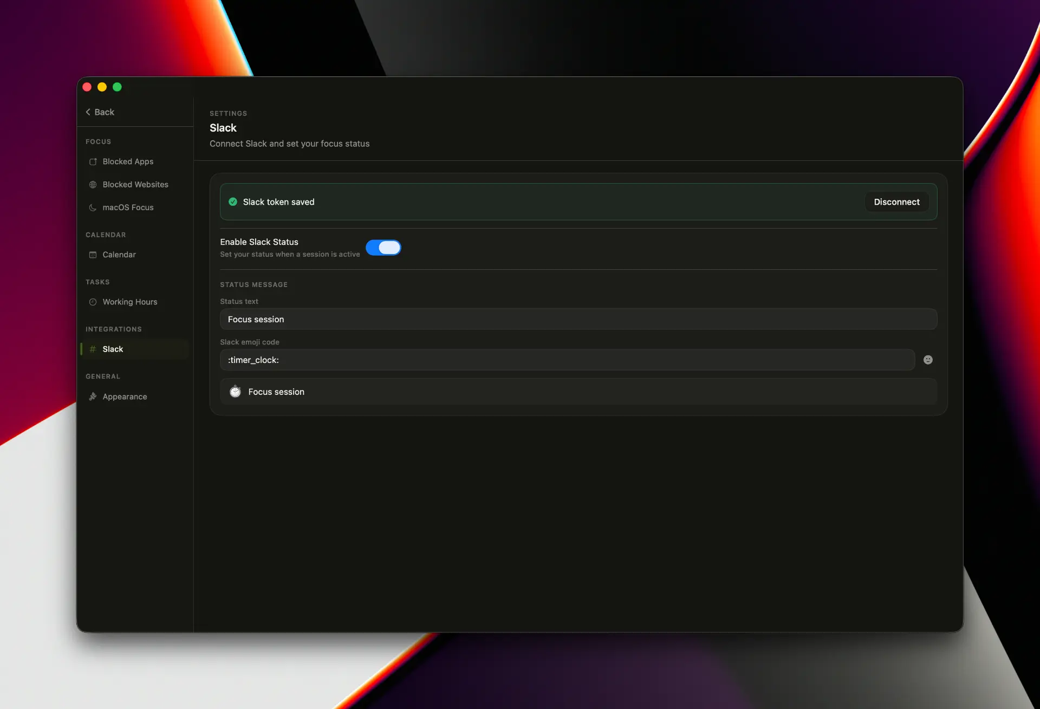Click the 'STATUS MESSAGE' section heading

(x=253, y=285)
